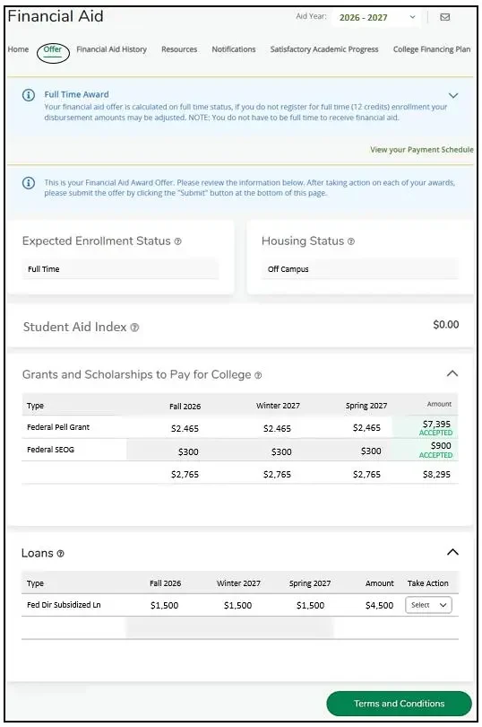Viewport: 482px width, 727px height.
Task: Click the $8,295 grants total amount
Action: (x=436, y=475)
